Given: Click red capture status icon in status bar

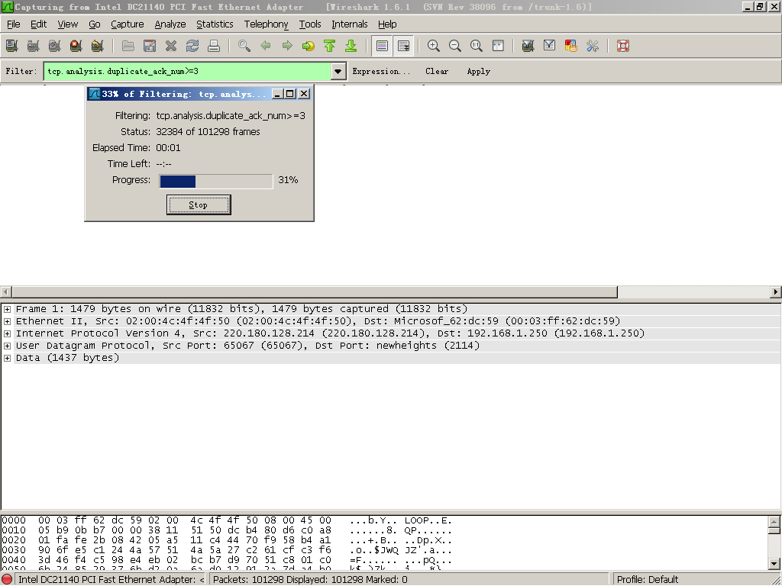Looking at the screenshot, I should [x=7, y=580].
